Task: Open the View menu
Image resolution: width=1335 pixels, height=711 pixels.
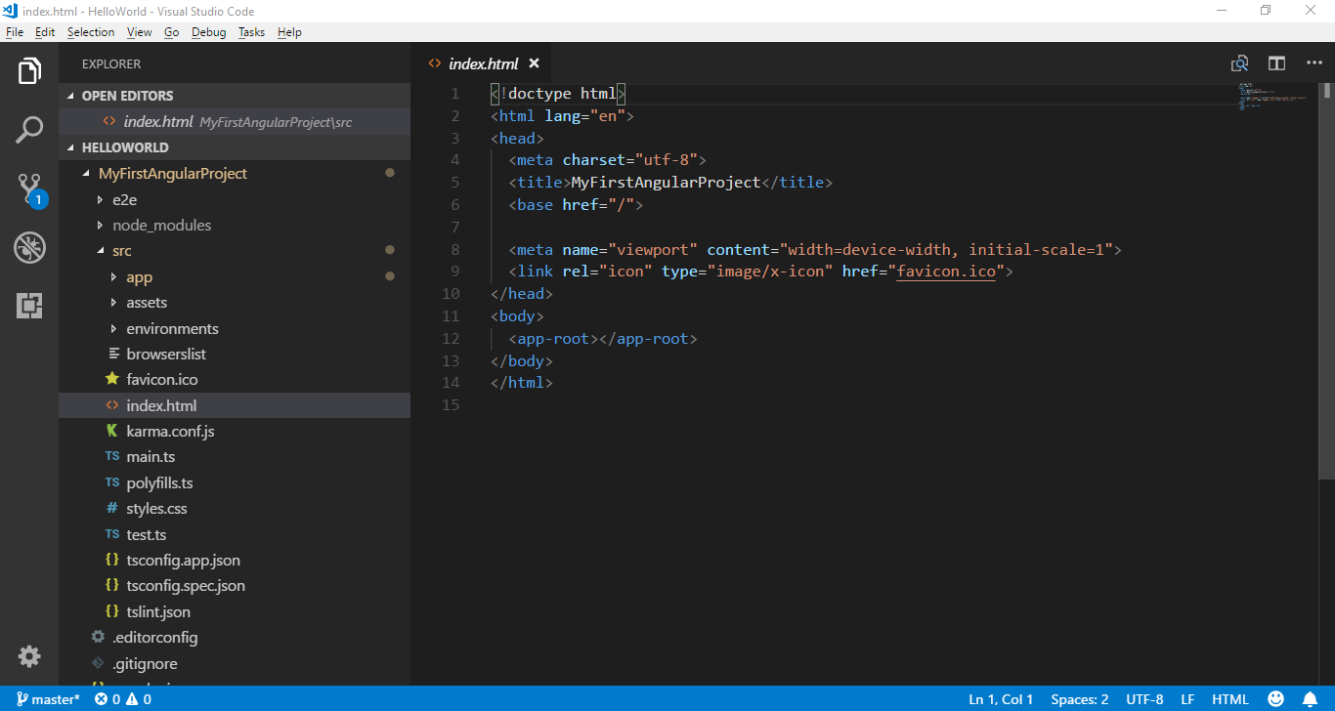Action: pos(140,32)
